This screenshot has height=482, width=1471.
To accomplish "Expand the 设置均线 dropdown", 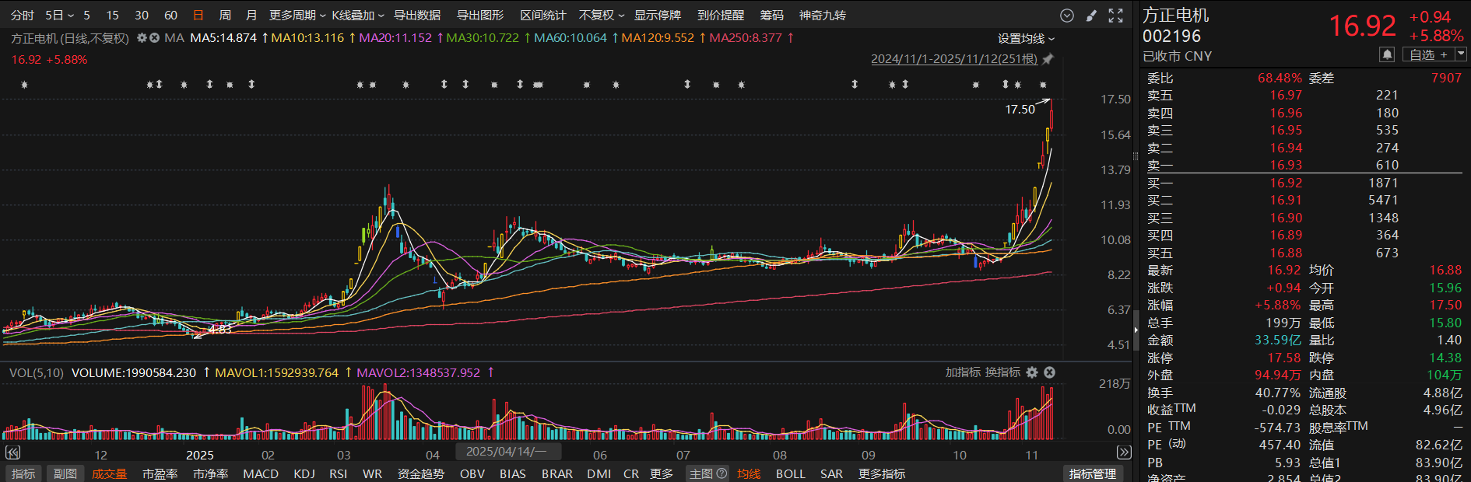I will point(1026,39).
